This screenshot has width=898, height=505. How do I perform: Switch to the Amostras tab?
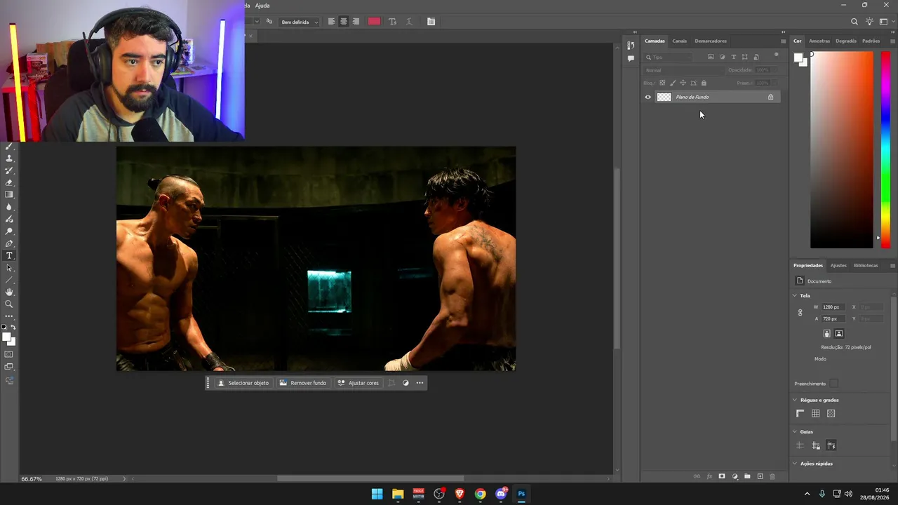819,41
